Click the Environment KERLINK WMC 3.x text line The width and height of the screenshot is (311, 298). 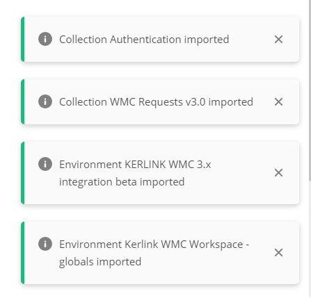pos(135,165)
